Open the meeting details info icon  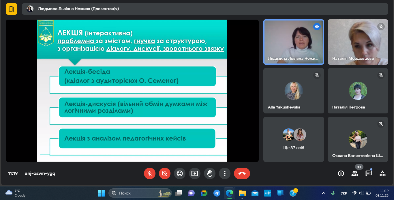click(341, 173)
